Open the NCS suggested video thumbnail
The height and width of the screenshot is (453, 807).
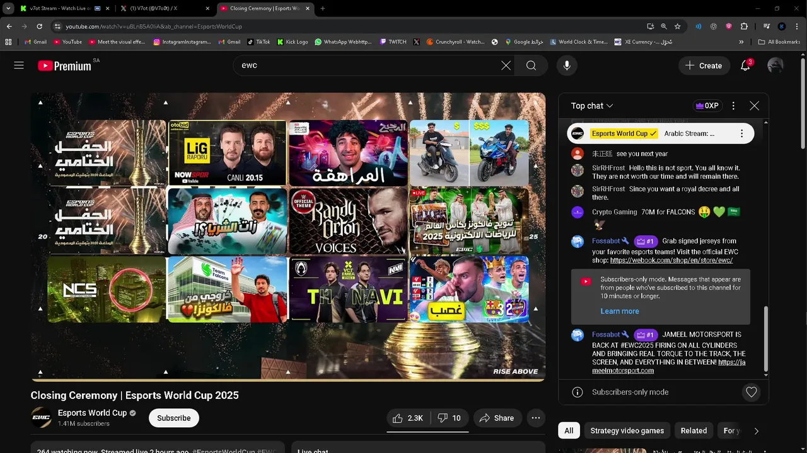click(x=106, y=289)
